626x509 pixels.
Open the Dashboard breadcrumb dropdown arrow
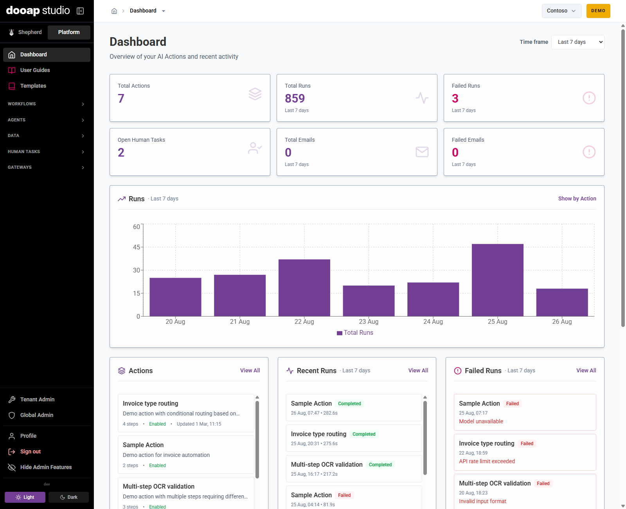[164, 11]
